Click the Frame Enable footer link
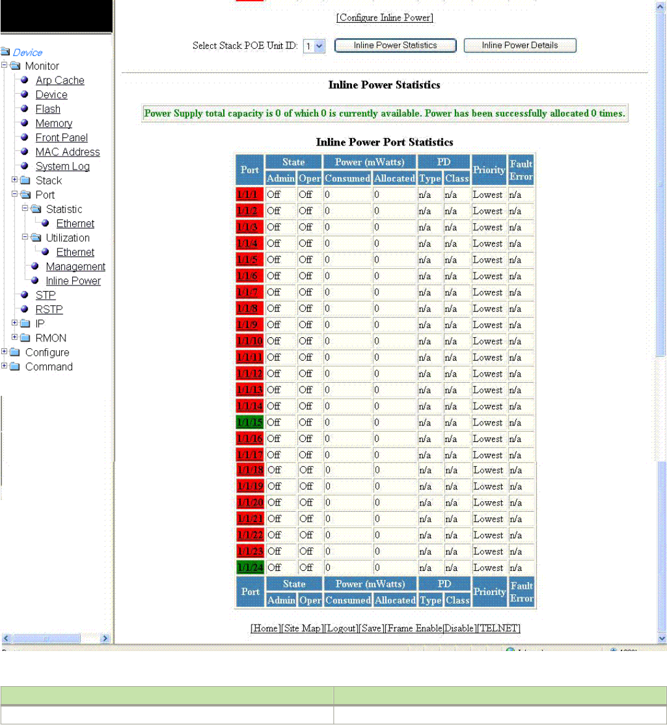667x725 pixels. 415,628
